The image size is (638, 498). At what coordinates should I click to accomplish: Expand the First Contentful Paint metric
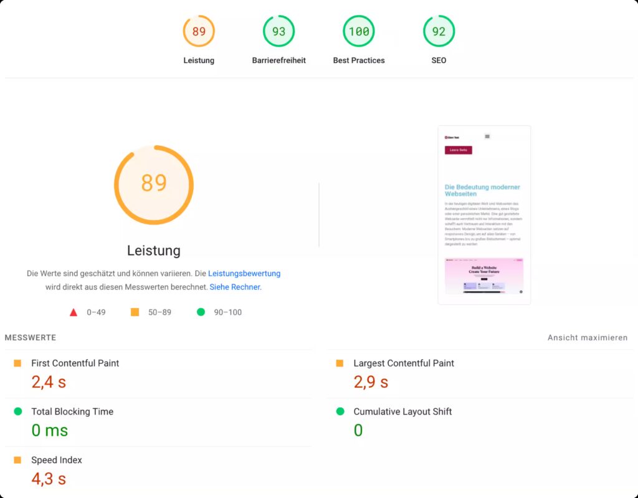tap(75, 363)
